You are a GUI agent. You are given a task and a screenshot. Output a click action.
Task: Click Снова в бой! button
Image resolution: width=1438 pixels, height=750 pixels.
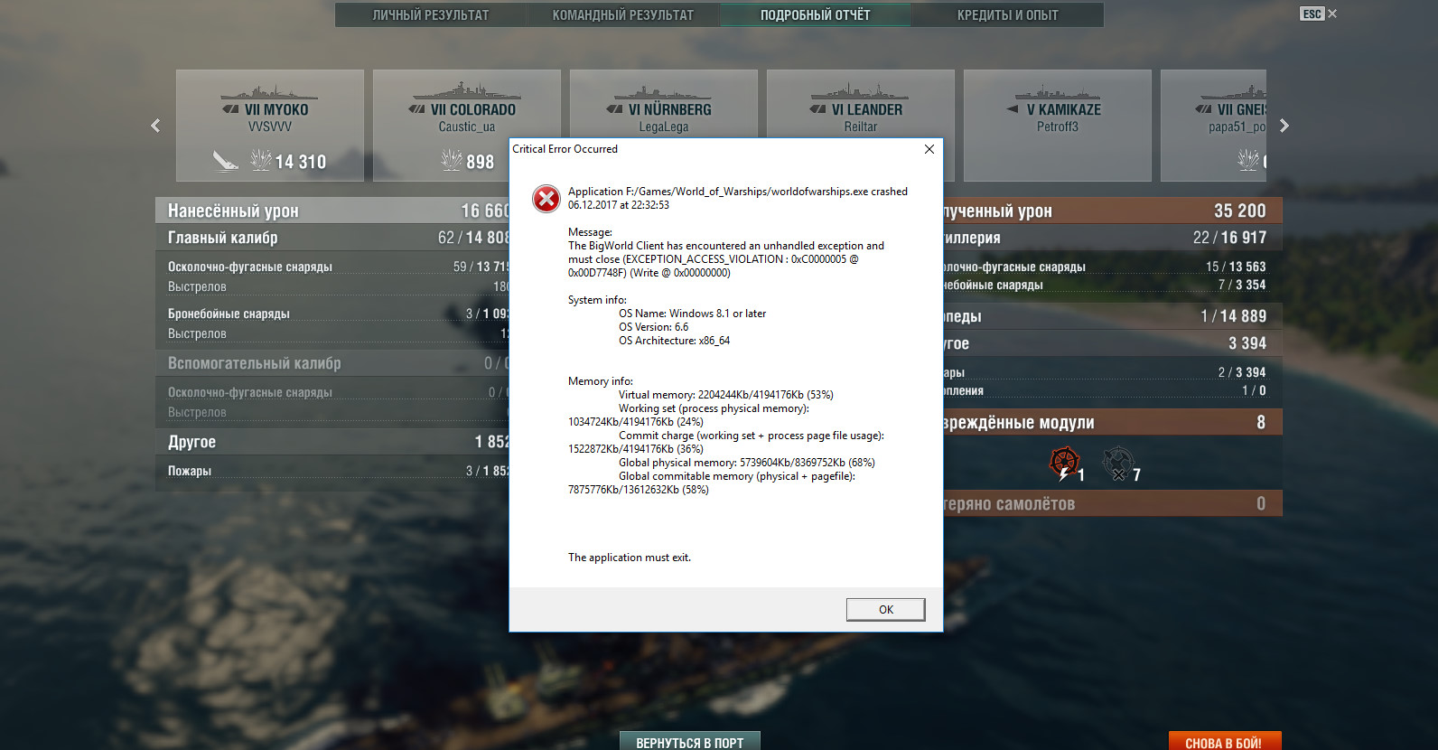(1224, 742)
